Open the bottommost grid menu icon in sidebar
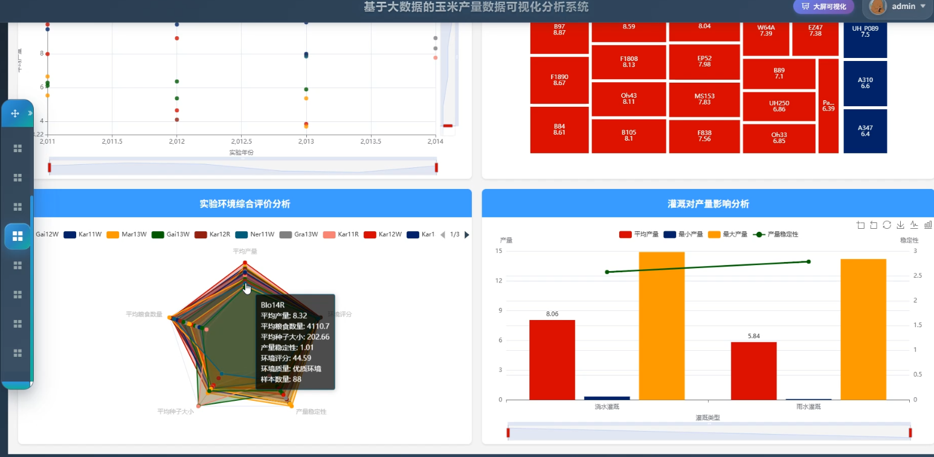The height and width of the screenshot is (457, 934). (18, 353)
